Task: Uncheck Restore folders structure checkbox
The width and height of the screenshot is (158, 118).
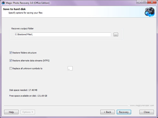Action: point(11,53)
